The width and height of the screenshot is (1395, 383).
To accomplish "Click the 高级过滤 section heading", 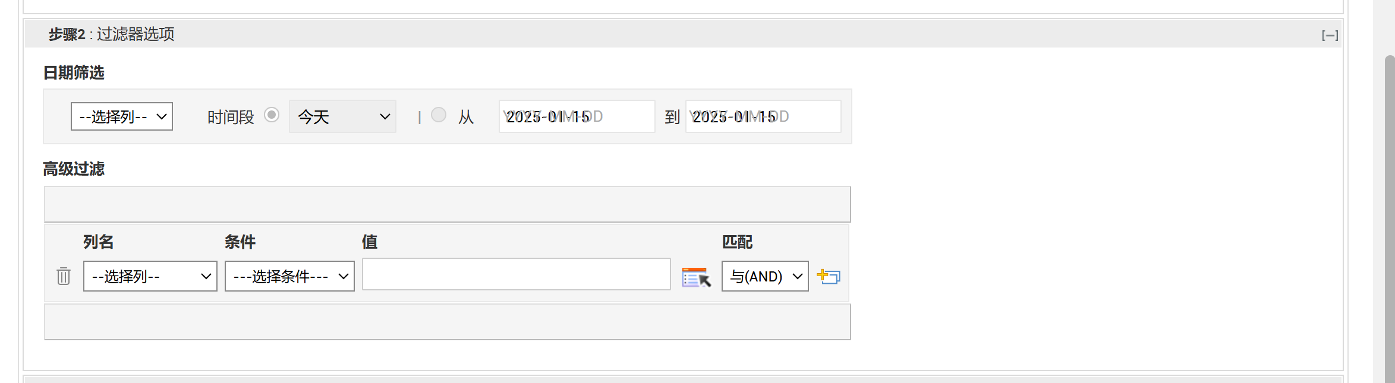I will (74, 169).
